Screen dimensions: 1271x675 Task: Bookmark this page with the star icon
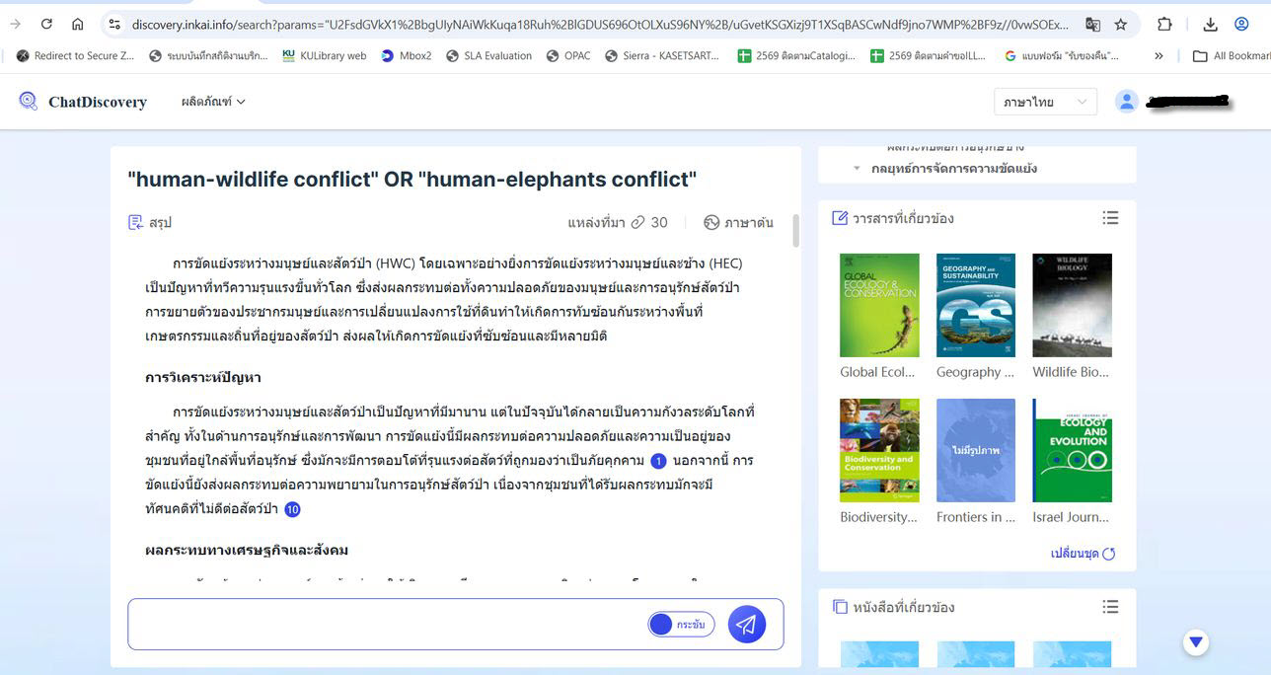1120,25
